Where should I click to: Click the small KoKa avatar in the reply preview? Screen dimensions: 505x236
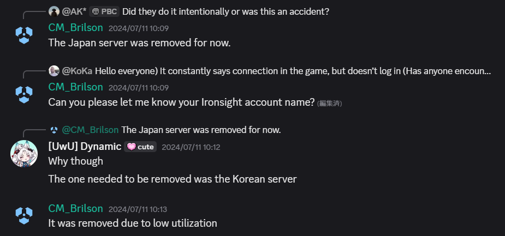(x=54, y=71)
